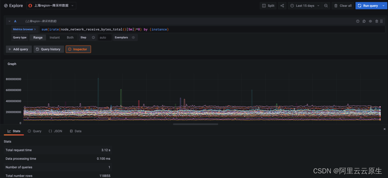
Task: Click the Data processing time row
Action: pos(58,159)
